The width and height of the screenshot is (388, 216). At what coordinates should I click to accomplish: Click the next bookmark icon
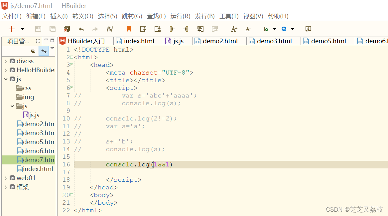158,29
